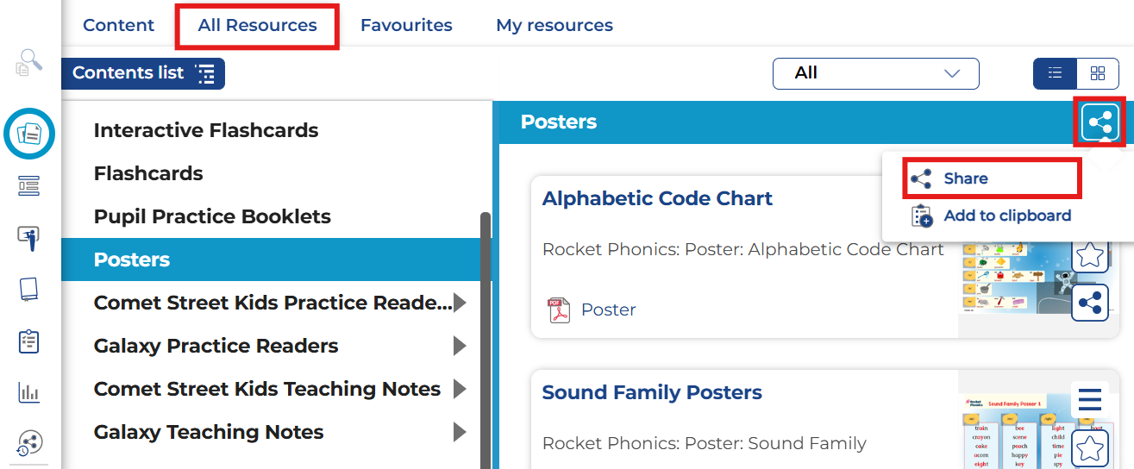Click share icon on Alphabetic Code Chart card

[x=1090, y=303]
